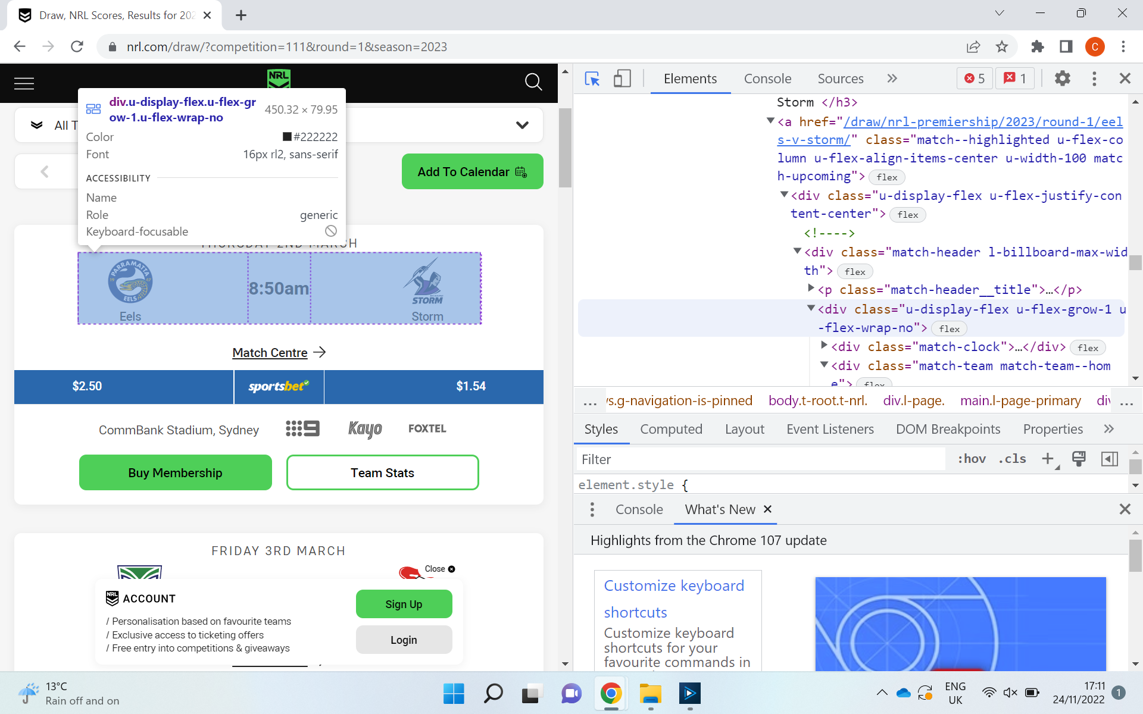This screenshot has width=1143, height=714.
Task: Open the Match Centre link
Action: (x=279, y=352)
